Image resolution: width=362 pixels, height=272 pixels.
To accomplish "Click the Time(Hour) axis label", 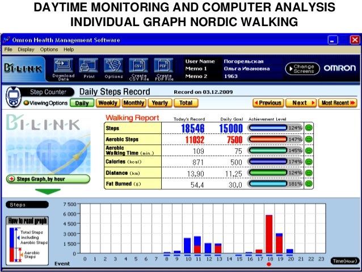I will [x=345, y=261].
